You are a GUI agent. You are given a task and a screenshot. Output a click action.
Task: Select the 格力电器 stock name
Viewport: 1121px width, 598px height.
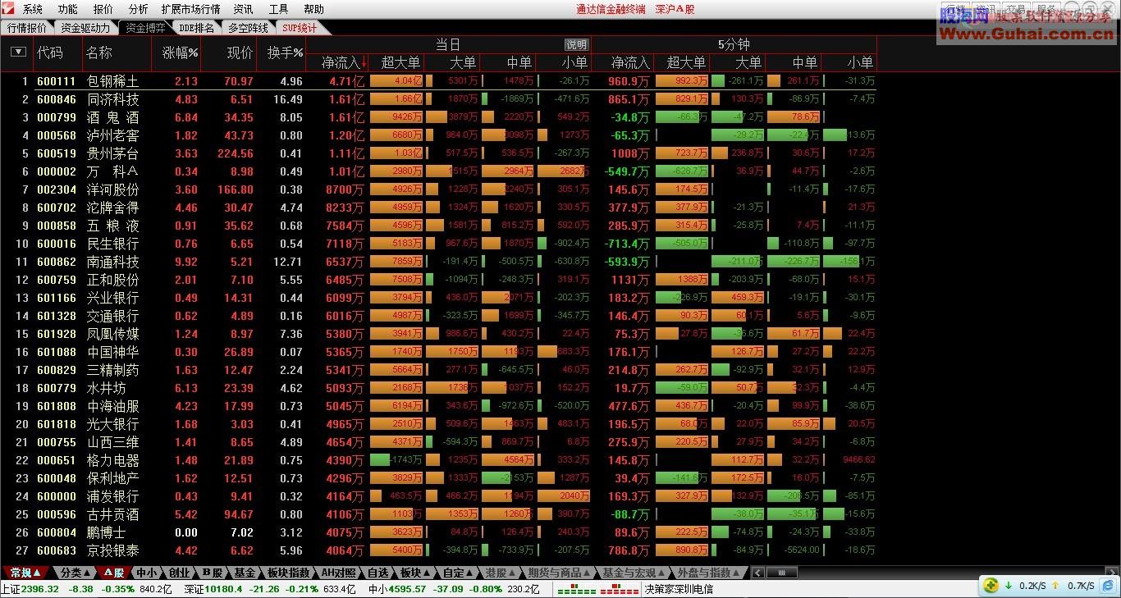112,460
